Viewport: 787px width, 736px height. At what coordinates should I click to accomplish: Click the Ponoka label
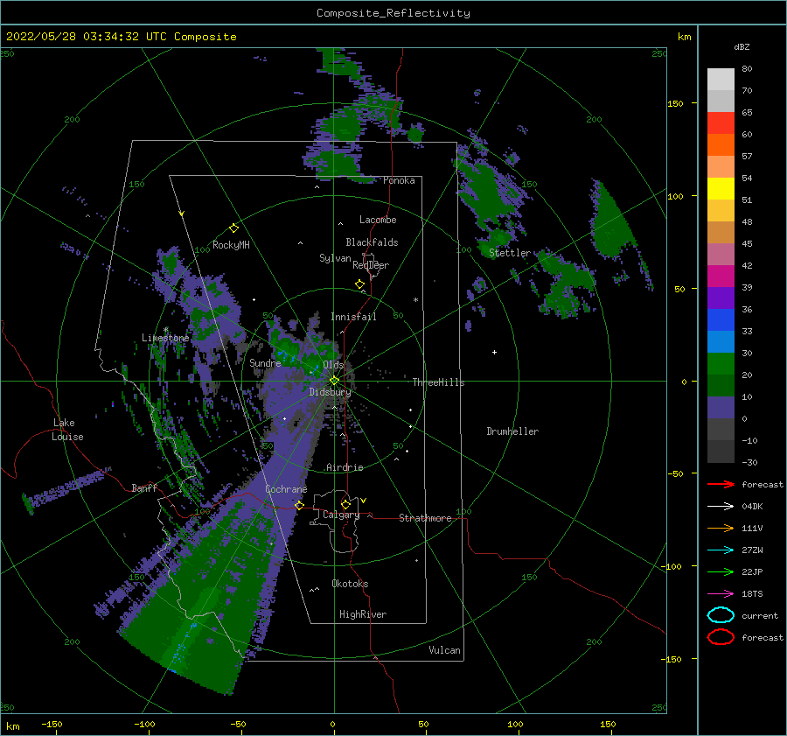(399, 180)
